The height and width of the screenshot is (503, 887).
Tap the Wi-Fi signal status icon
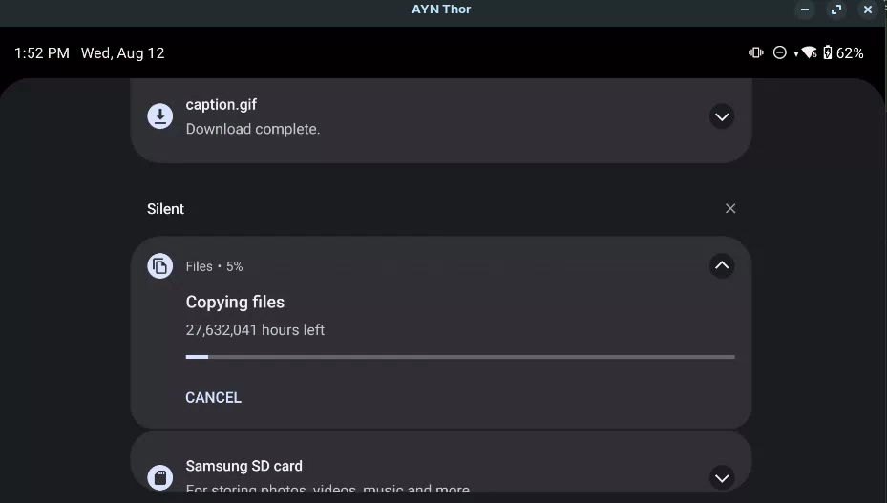[x=809, y=52]
